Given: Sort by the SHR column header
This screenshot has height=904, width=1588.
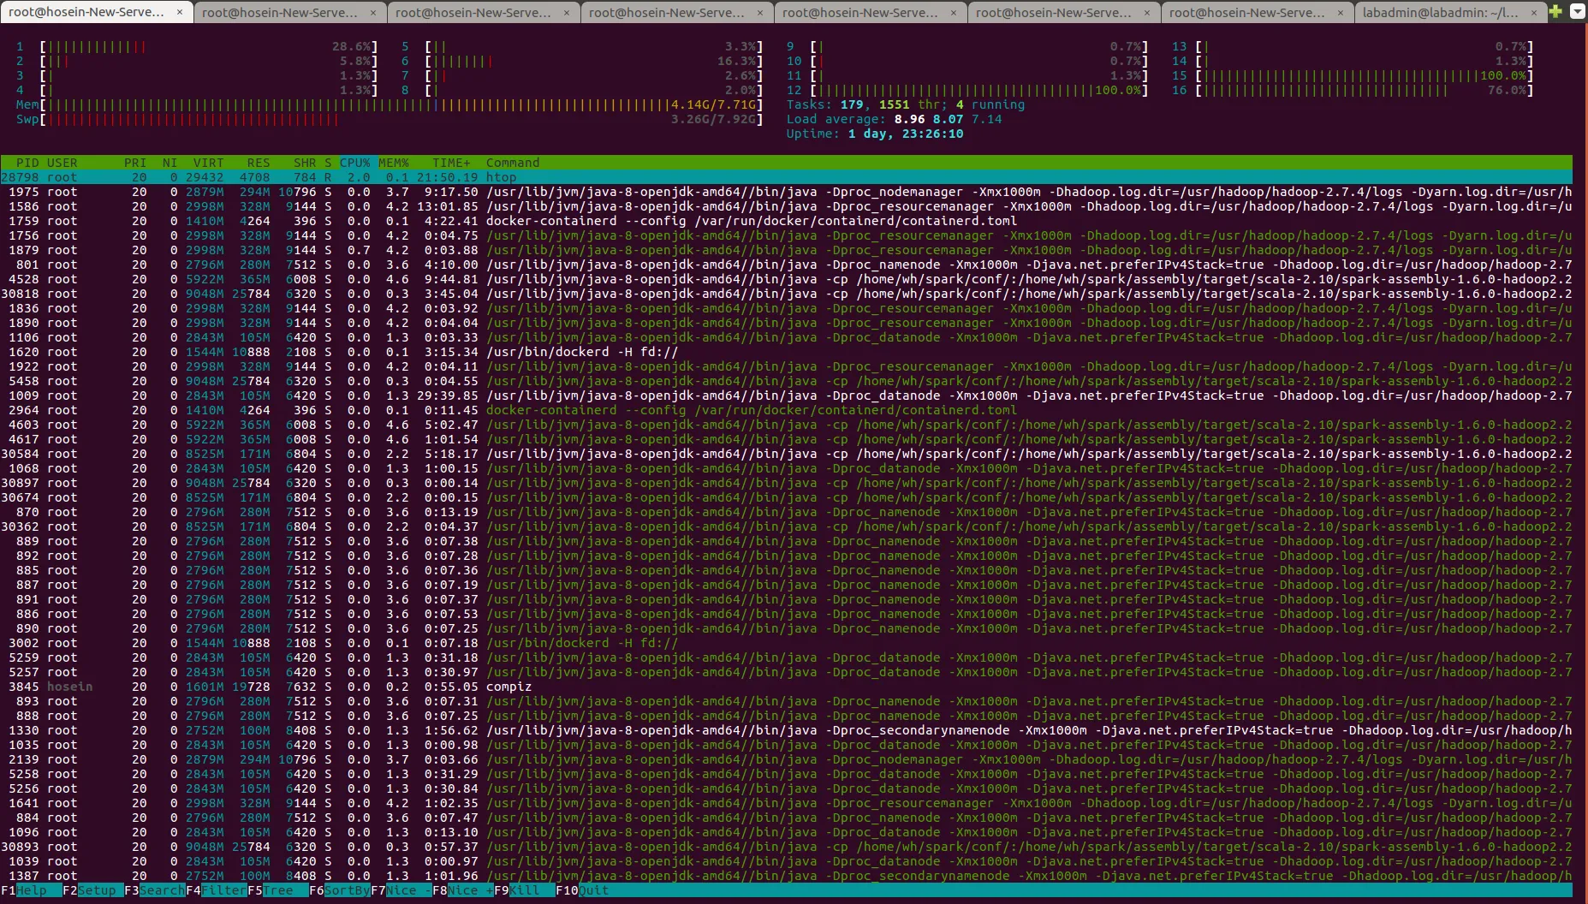Looking at the screenshot, I should click(x=305, y=163).
